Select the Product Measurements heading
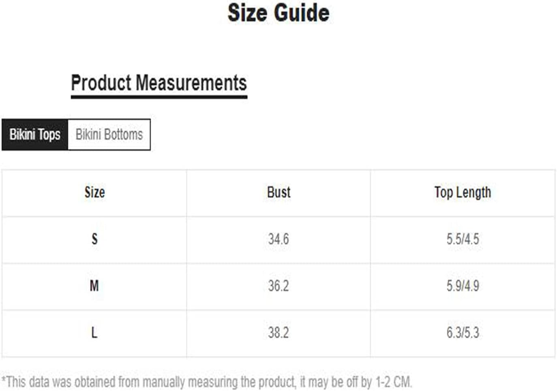 [159, 83]
